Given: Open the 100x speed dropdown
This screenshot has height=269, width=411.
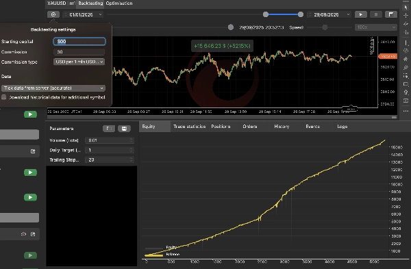Looking at the screenshot, I should [375, 27].
